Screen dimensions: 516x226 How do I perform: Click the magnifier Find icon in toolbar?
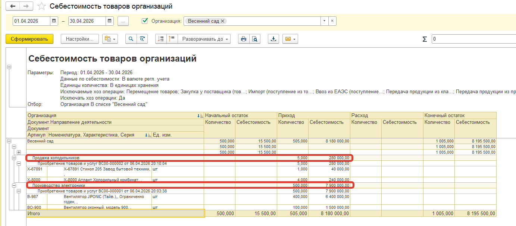click(x=131, y=39)
